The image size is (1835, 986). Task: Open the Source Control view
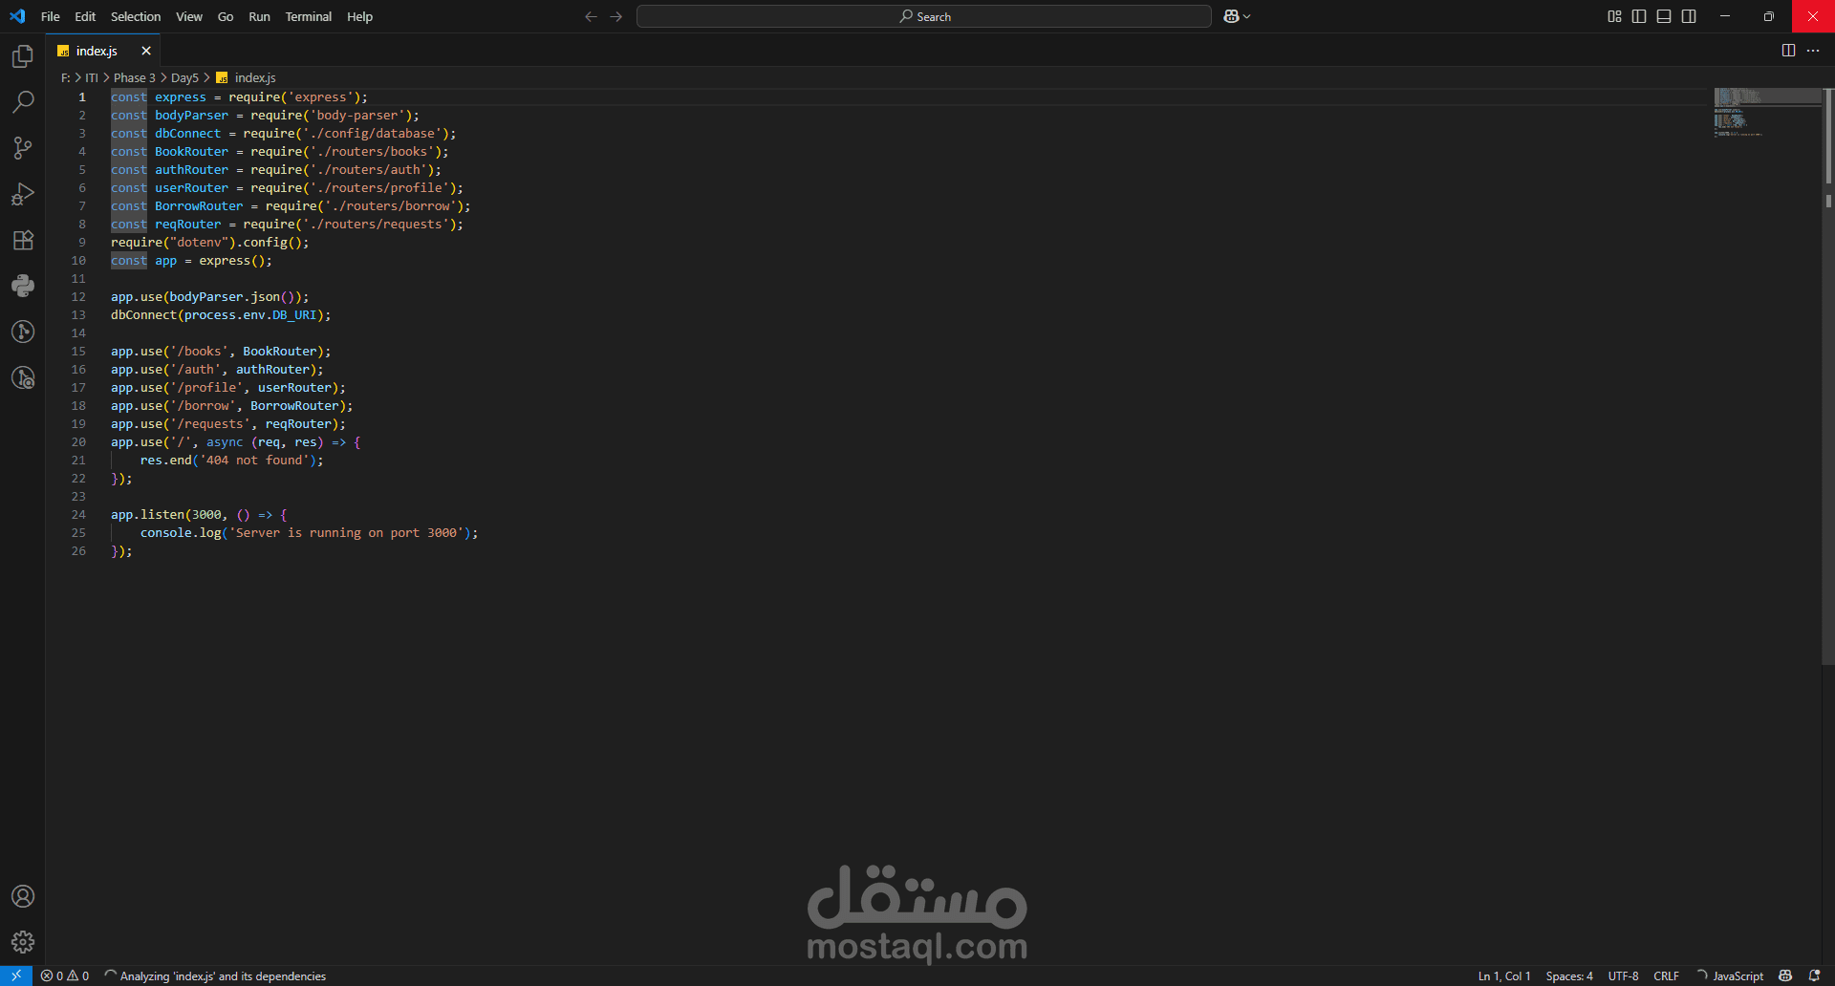click(x=23, y=148)
